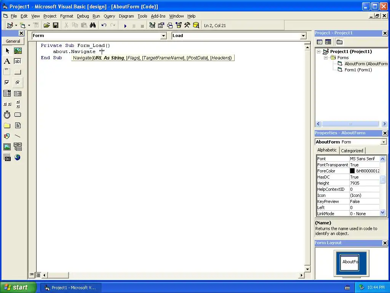Switch to Full Module View button

tap(38, 275)
